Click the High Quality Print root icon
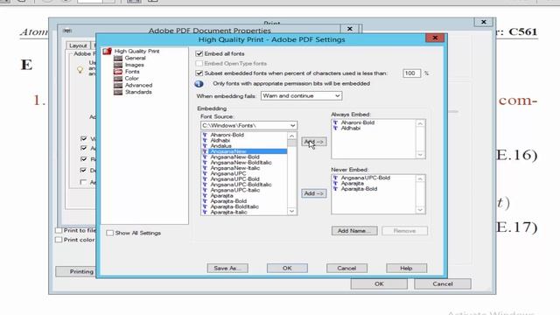560x315 pixels. [107, 52]
